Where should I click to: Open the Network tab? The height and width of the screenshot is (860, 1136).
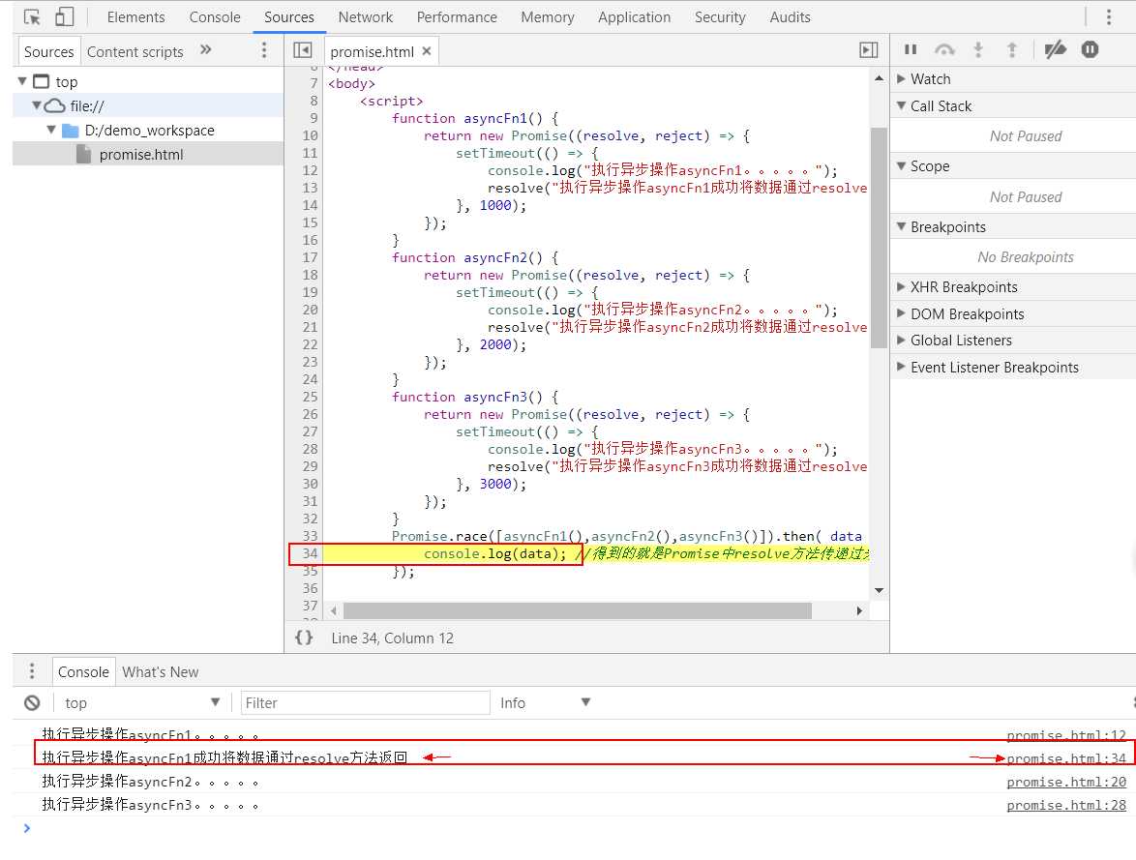[365, 16]
